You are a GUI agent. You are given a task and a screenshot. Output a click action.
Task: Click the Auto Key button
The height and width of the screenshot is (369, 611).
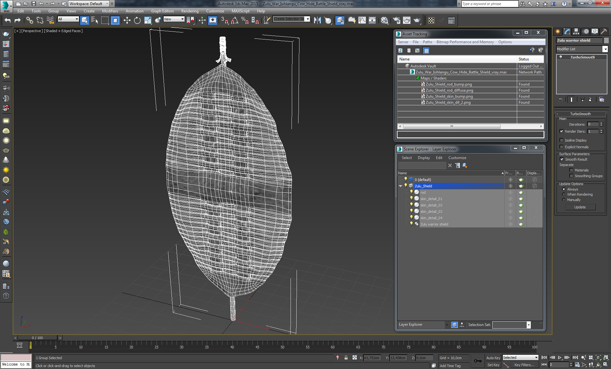(x=493, y=358)
